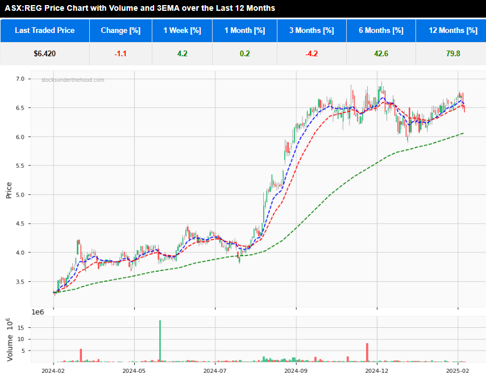Click the Change [%] column header
486x383 pixels.
click(x=121, y=30)
